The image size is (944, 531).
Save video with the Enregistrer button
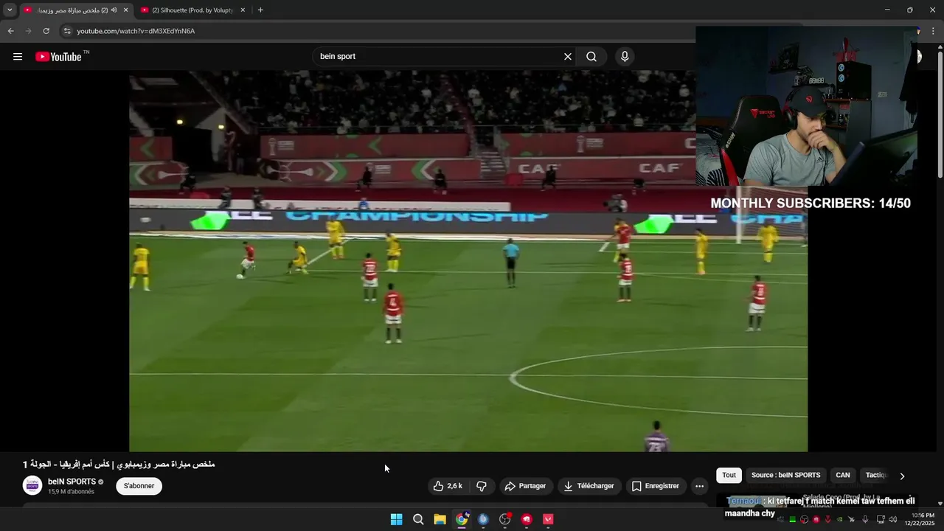[x=655, y=486]
